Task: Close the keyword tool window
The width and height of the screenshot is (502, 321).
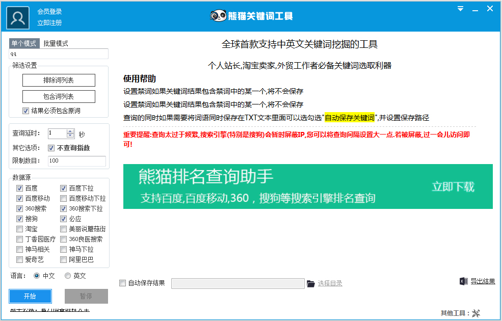Action: (x=490, y=9)
